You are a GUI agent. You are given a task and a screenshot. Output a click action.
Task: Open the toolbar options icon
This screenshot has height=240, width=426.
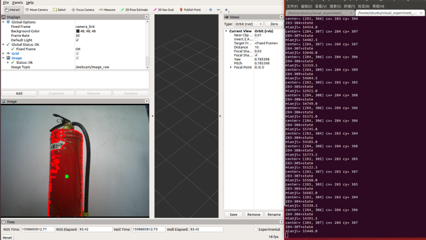pyautogui.click(x=226, y=10)
